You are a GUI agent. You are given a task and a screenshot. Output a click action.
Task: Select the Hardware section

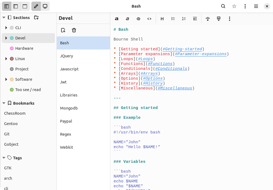28,48
